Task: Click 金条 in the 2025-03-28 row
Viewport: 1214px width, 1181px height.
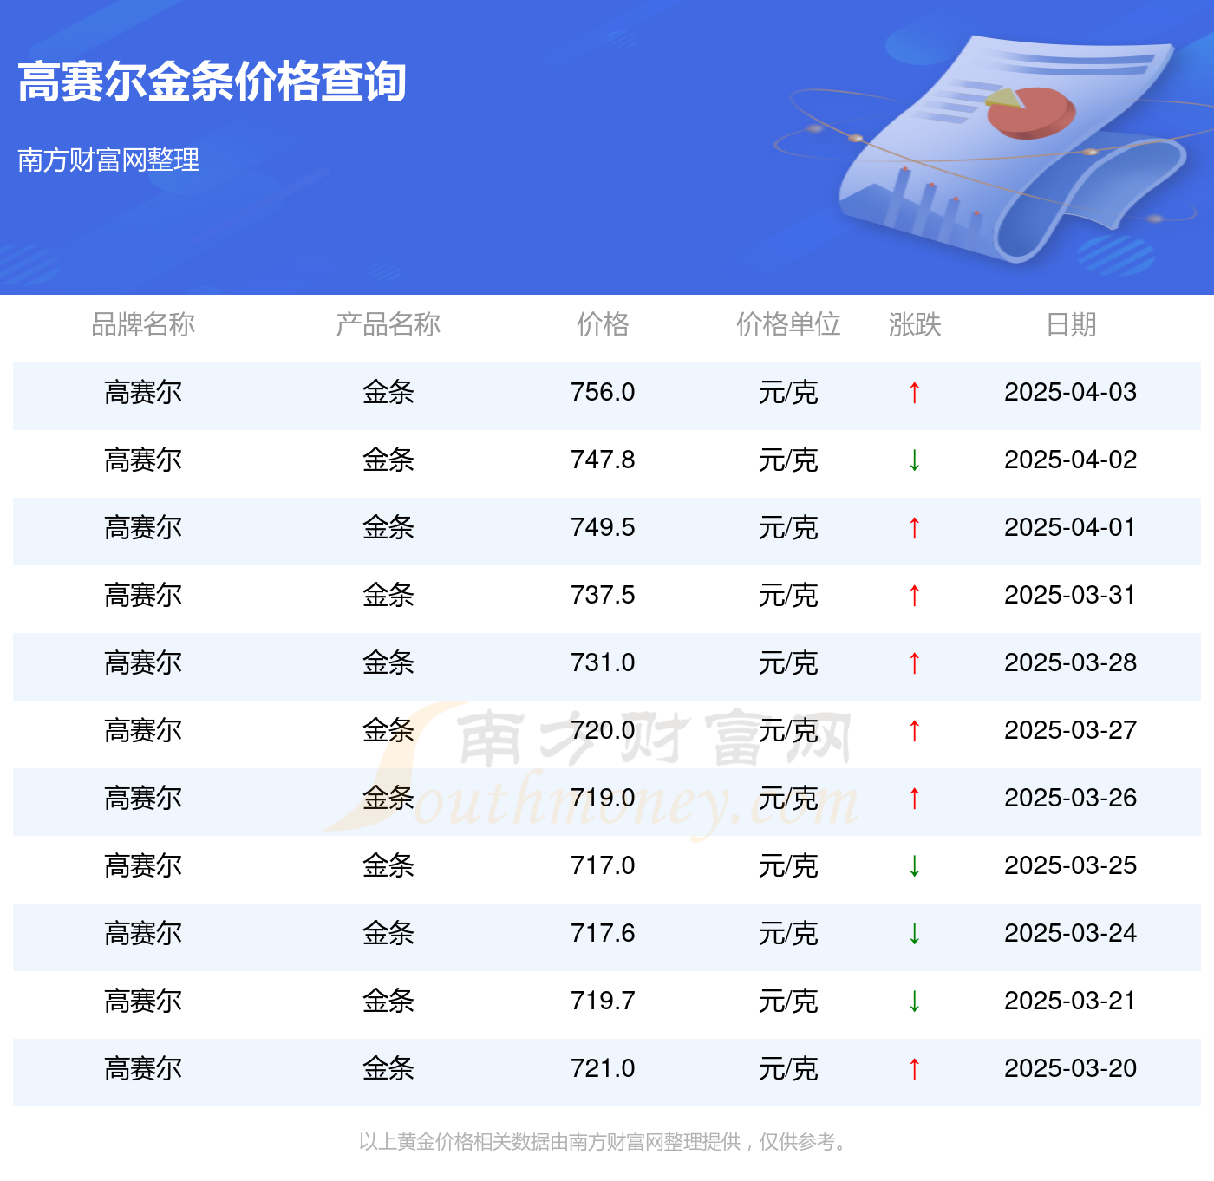Action: coord(388,663)
